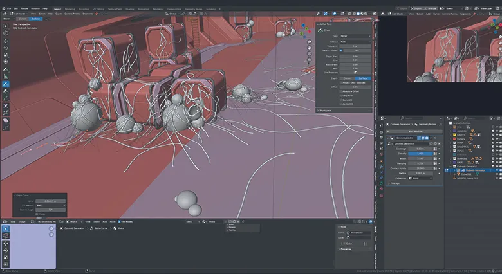Open the Type dropdown in Active Tool
The height and width of the screenshot is (274, 502).
(355, 36)
